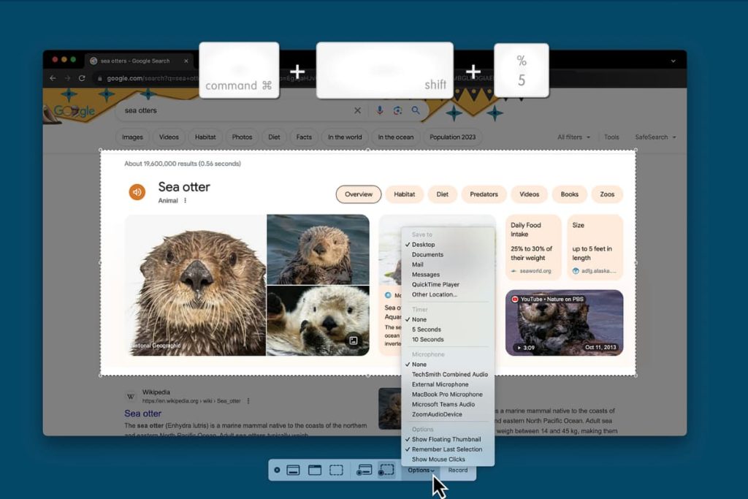Open the Options dropdown in screenshot toolbar

point(421,470)
